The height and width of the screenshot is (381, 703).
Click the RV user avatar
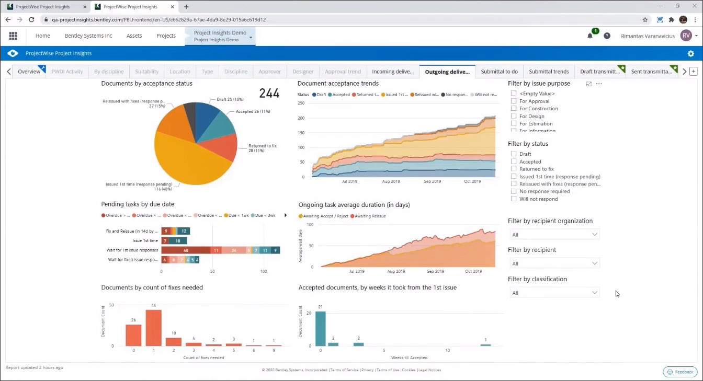click(x=686, y=36)
